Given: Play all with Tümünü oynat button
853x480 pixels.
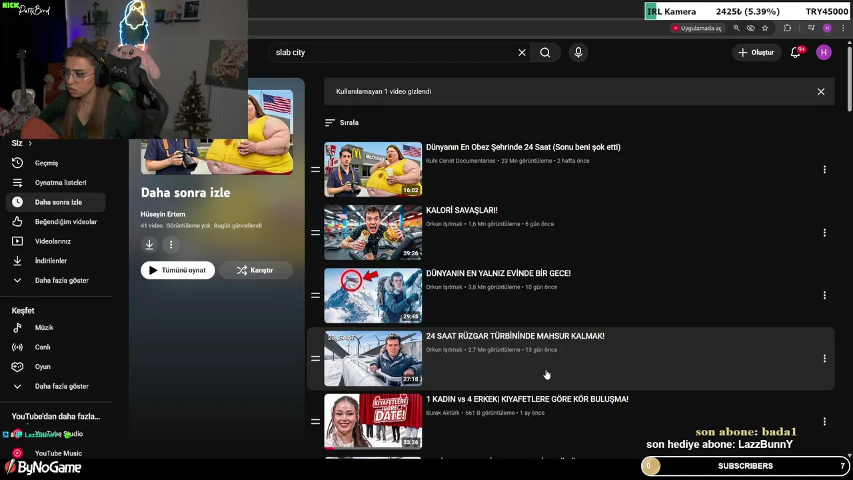Looking at the screenshot, I should (x=178, y=270).
